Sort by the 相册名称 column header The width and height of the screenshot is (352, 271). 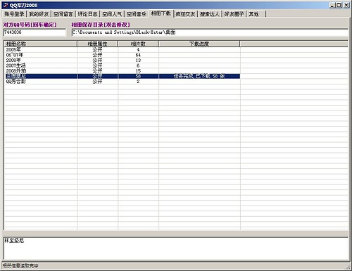coord(41,44)
